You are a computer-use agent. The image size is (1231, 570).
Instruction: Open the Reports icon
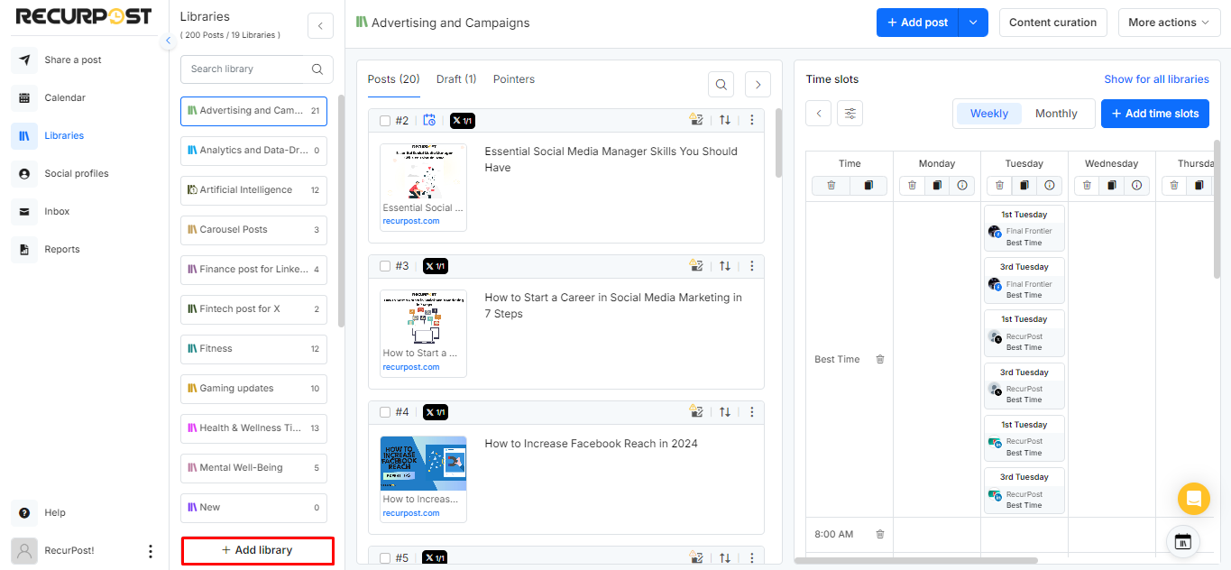[x=24, y=249]
